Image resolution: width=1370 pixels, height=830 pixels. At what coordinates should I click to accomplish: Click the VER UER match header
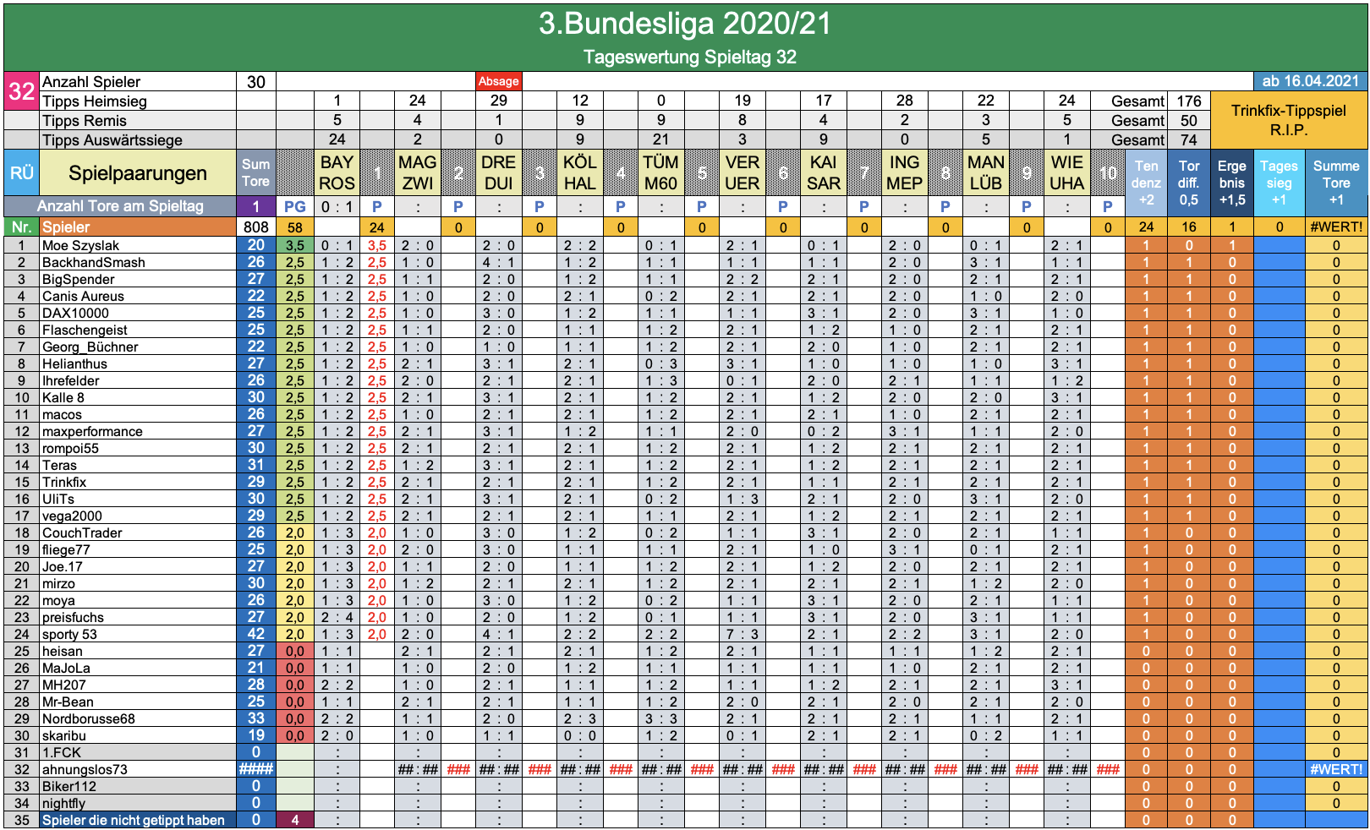coord(743,172)
